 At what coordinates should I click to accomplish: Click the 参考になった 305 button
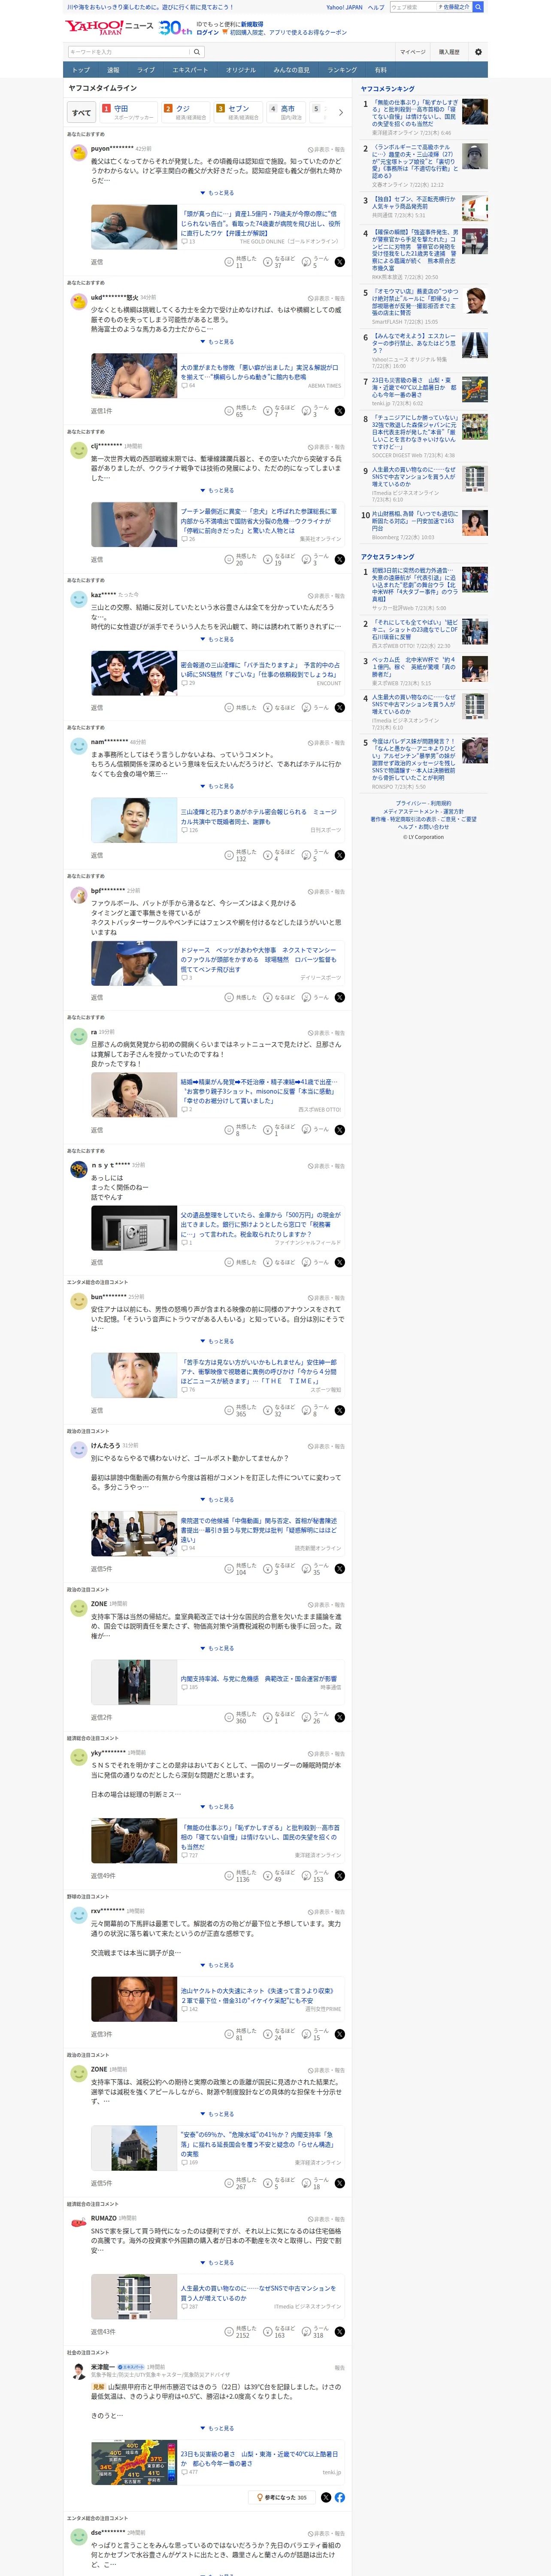click(281, 2497)
